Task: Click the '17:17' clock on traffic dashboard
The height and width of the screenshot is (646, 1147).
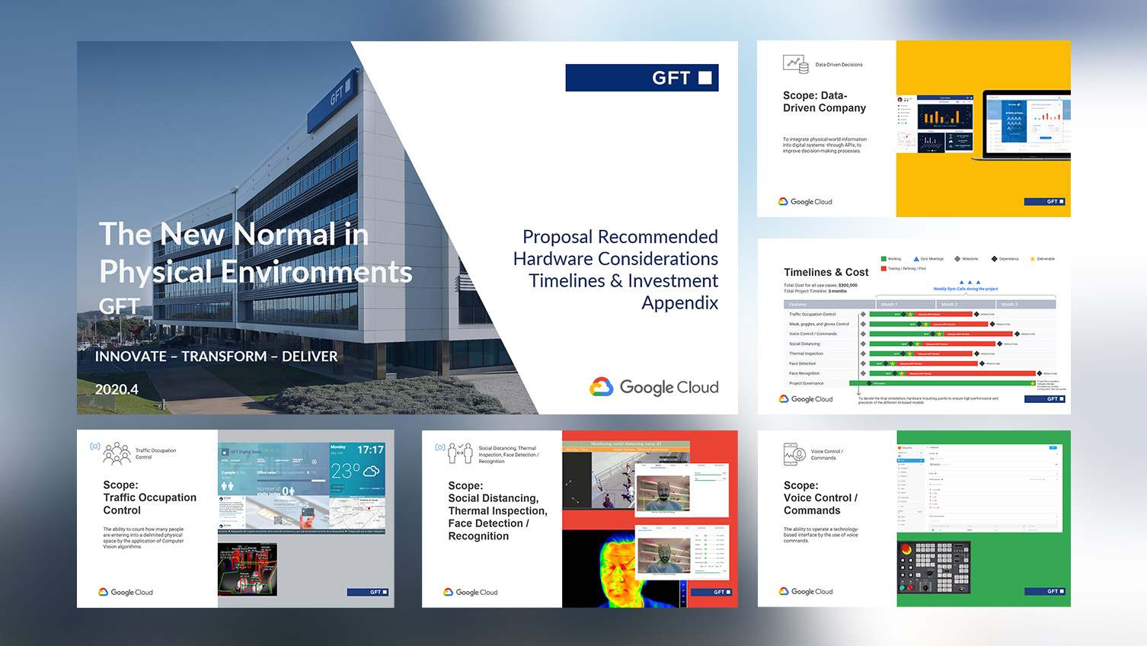Action: pyautogui.click(x=370, y=450)
